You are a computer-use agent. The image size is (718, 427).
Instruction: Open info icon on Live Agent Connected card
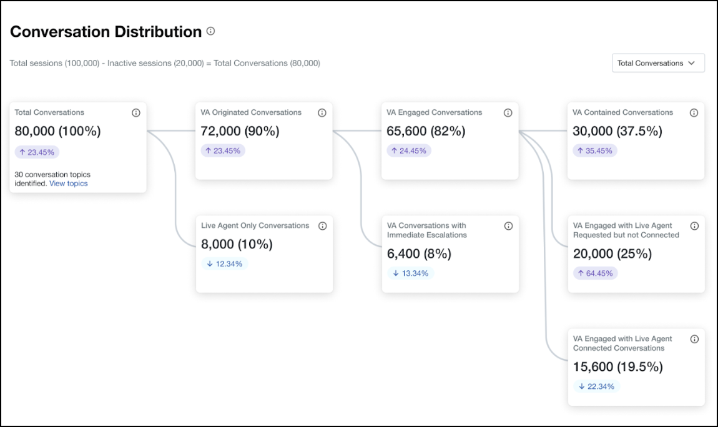[694, 339]
